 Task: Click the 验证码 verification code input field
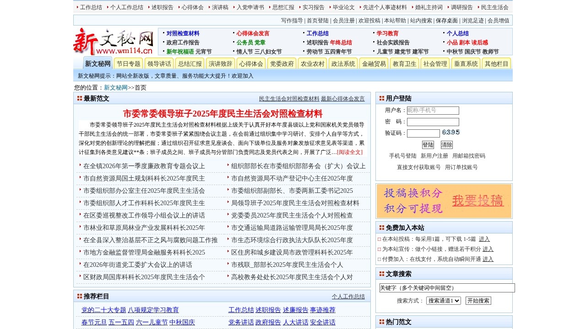click(x=423, y=133)
